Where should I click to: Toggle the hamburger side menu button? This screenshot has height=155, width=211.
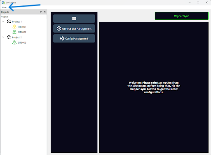coord(74,19)
